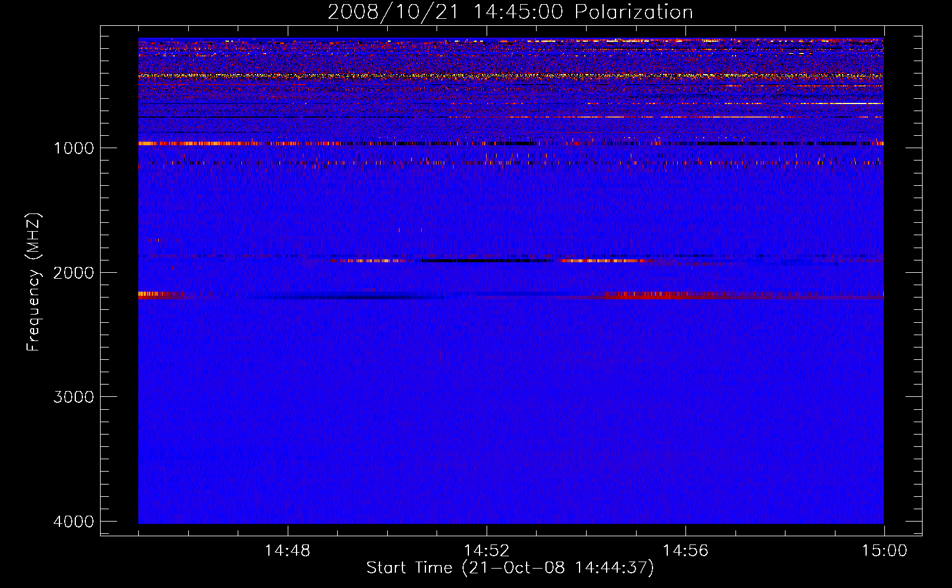Select the 'Start Time (21-Oct-08 14:44:37)' label
The height and width of the screenshot is (588, 952).
click(510, 568)
